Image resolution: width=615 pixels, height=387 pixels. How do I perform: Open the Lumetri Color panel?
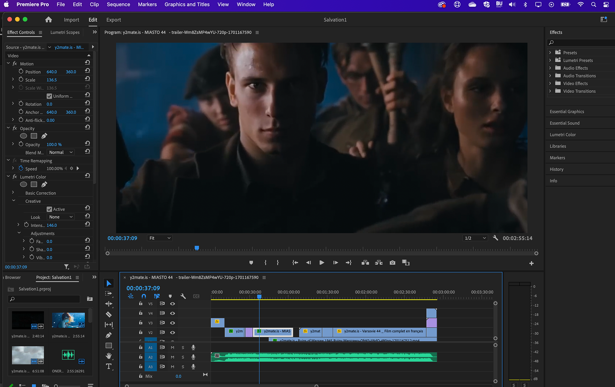pyautogui.click(x=562, y=135)
